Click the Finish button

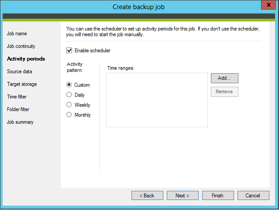218,196
